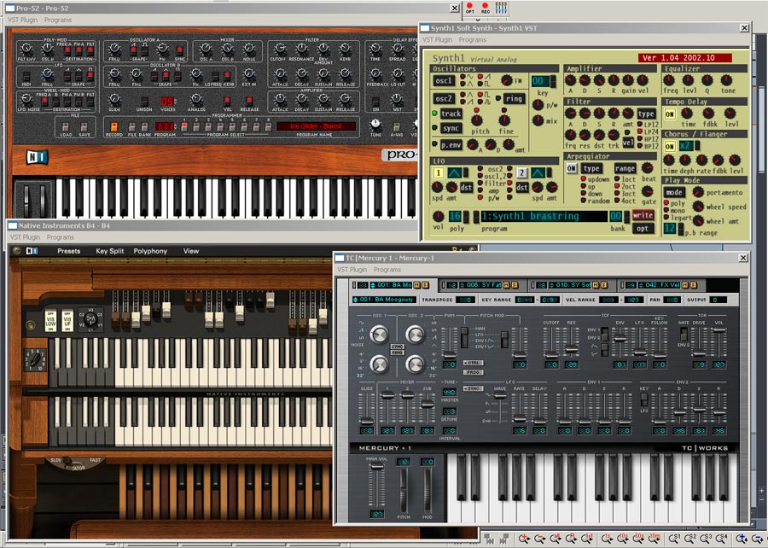Click Mercury-1 PROG button
Viewport: 768px width, 548px height.
(x=473, y=372)
